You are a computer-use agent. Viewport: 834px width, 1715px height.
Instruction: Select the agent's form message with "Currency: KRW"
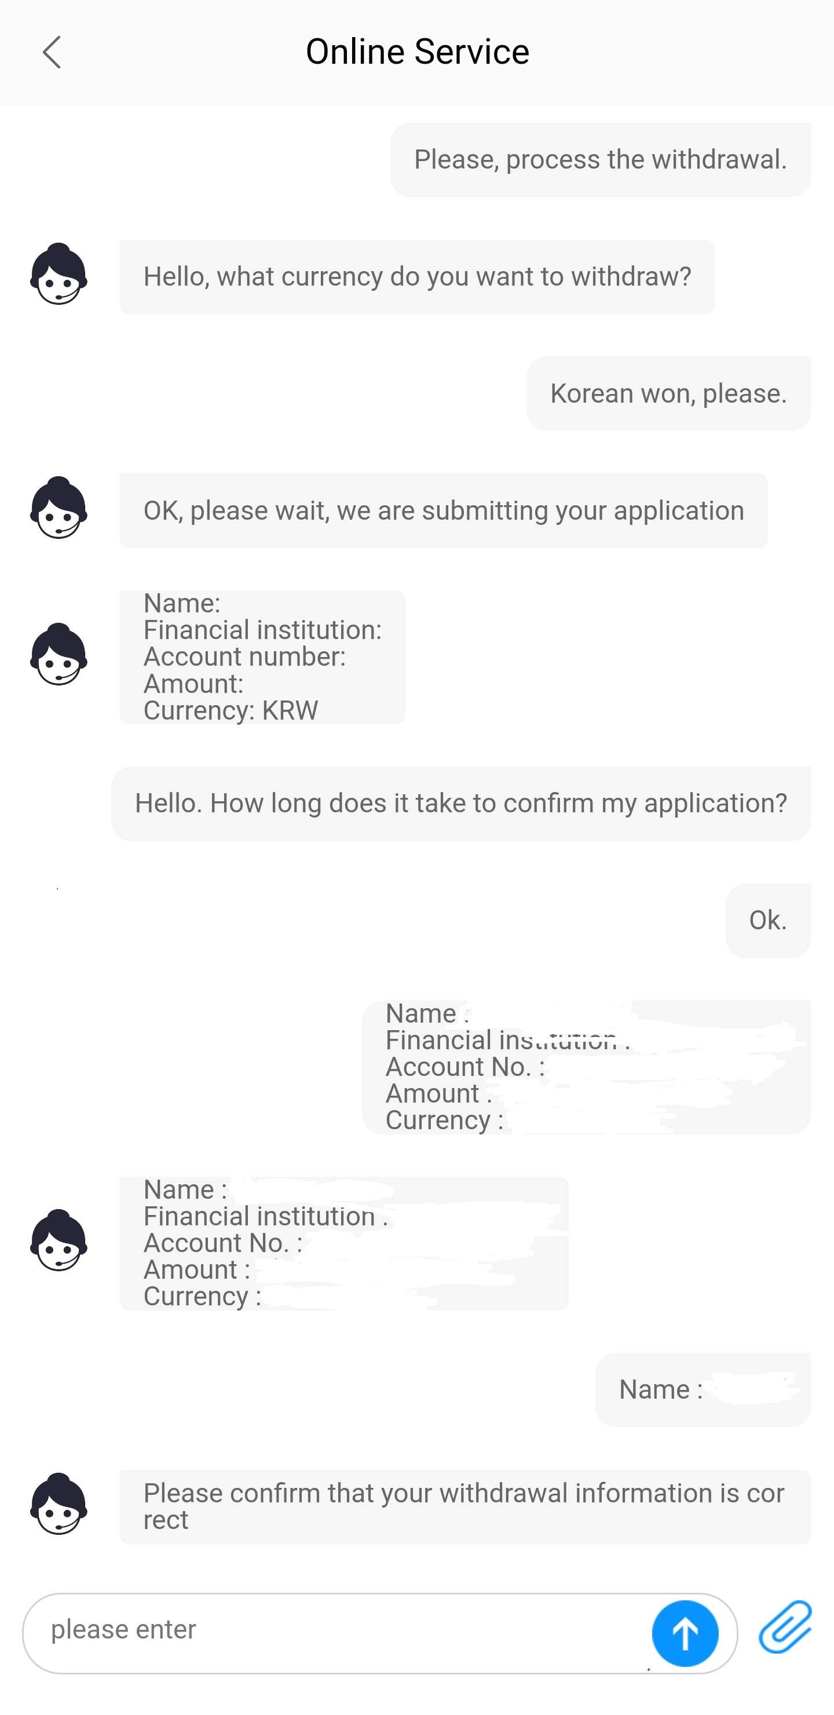click(262, 657)
